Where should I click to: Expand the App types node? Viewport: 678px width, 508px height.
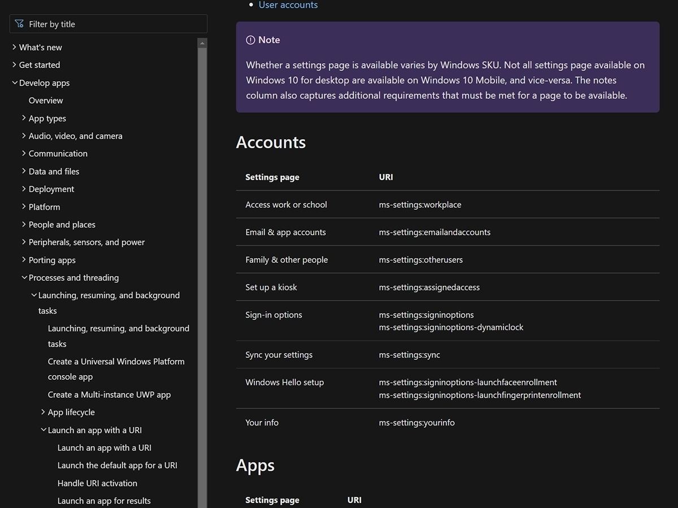coord(24,119)
